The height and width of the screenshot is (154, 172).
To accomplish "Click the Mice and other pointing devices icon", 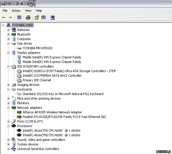I will tap(14, 98).
